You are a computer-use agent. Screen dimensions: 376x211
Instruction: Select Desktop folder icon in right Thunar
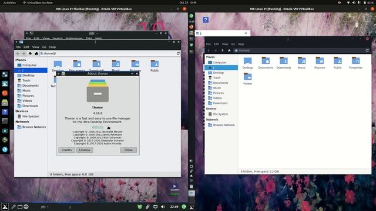[248, 63]
